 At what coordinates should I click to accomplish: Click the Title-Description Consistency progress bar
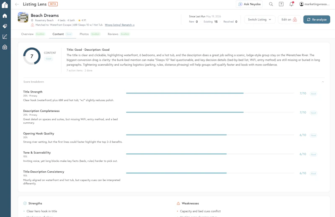tap(210, 173)
